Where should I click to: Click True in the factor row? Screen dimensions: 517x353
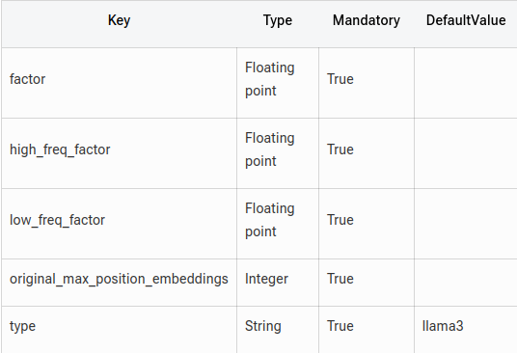(x=340, y=79)
